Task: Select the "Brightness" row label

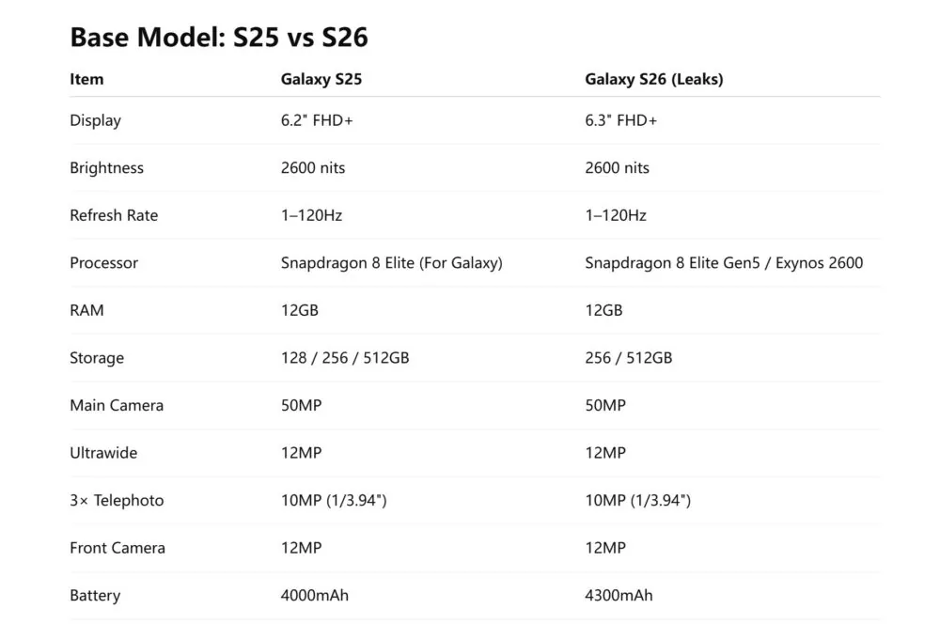Action: coord(106,168)
